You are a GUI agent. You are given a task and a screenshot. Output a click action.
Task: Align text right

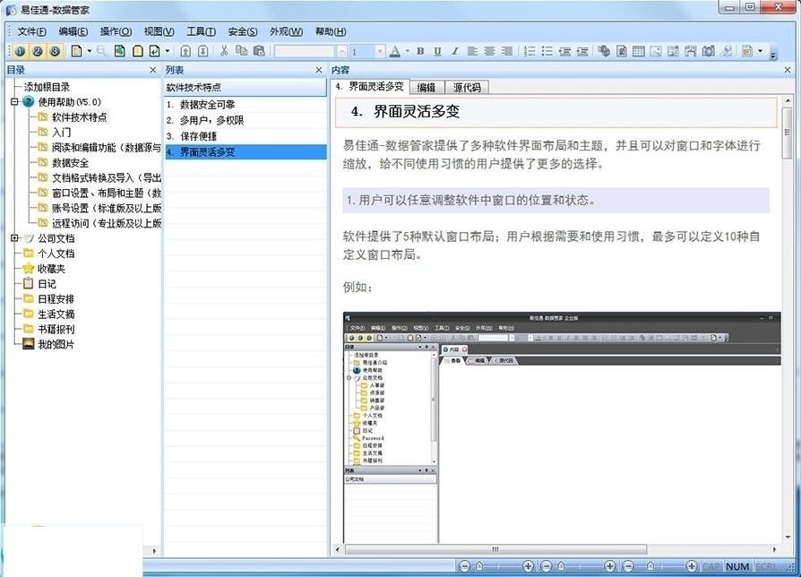click(x=507, y=51)
